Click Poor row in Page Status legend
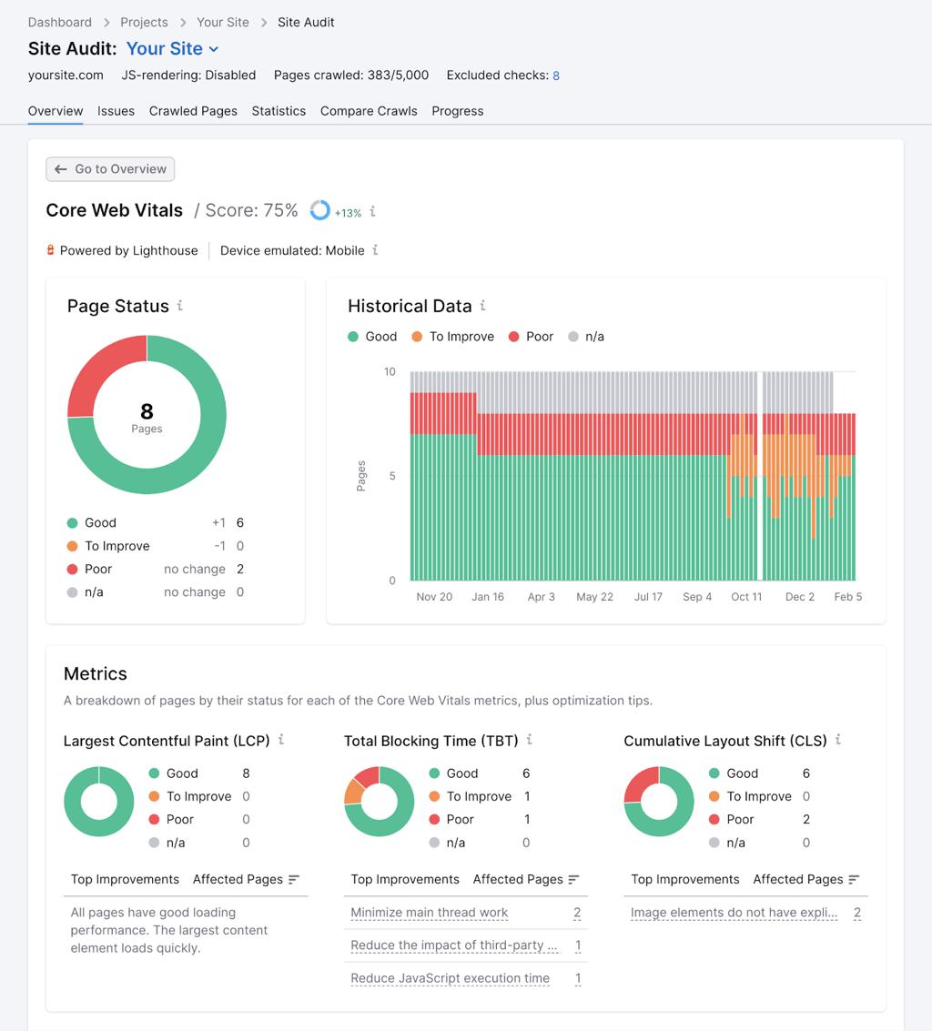Screen dimensions: 932x1031 coord(156,570)
